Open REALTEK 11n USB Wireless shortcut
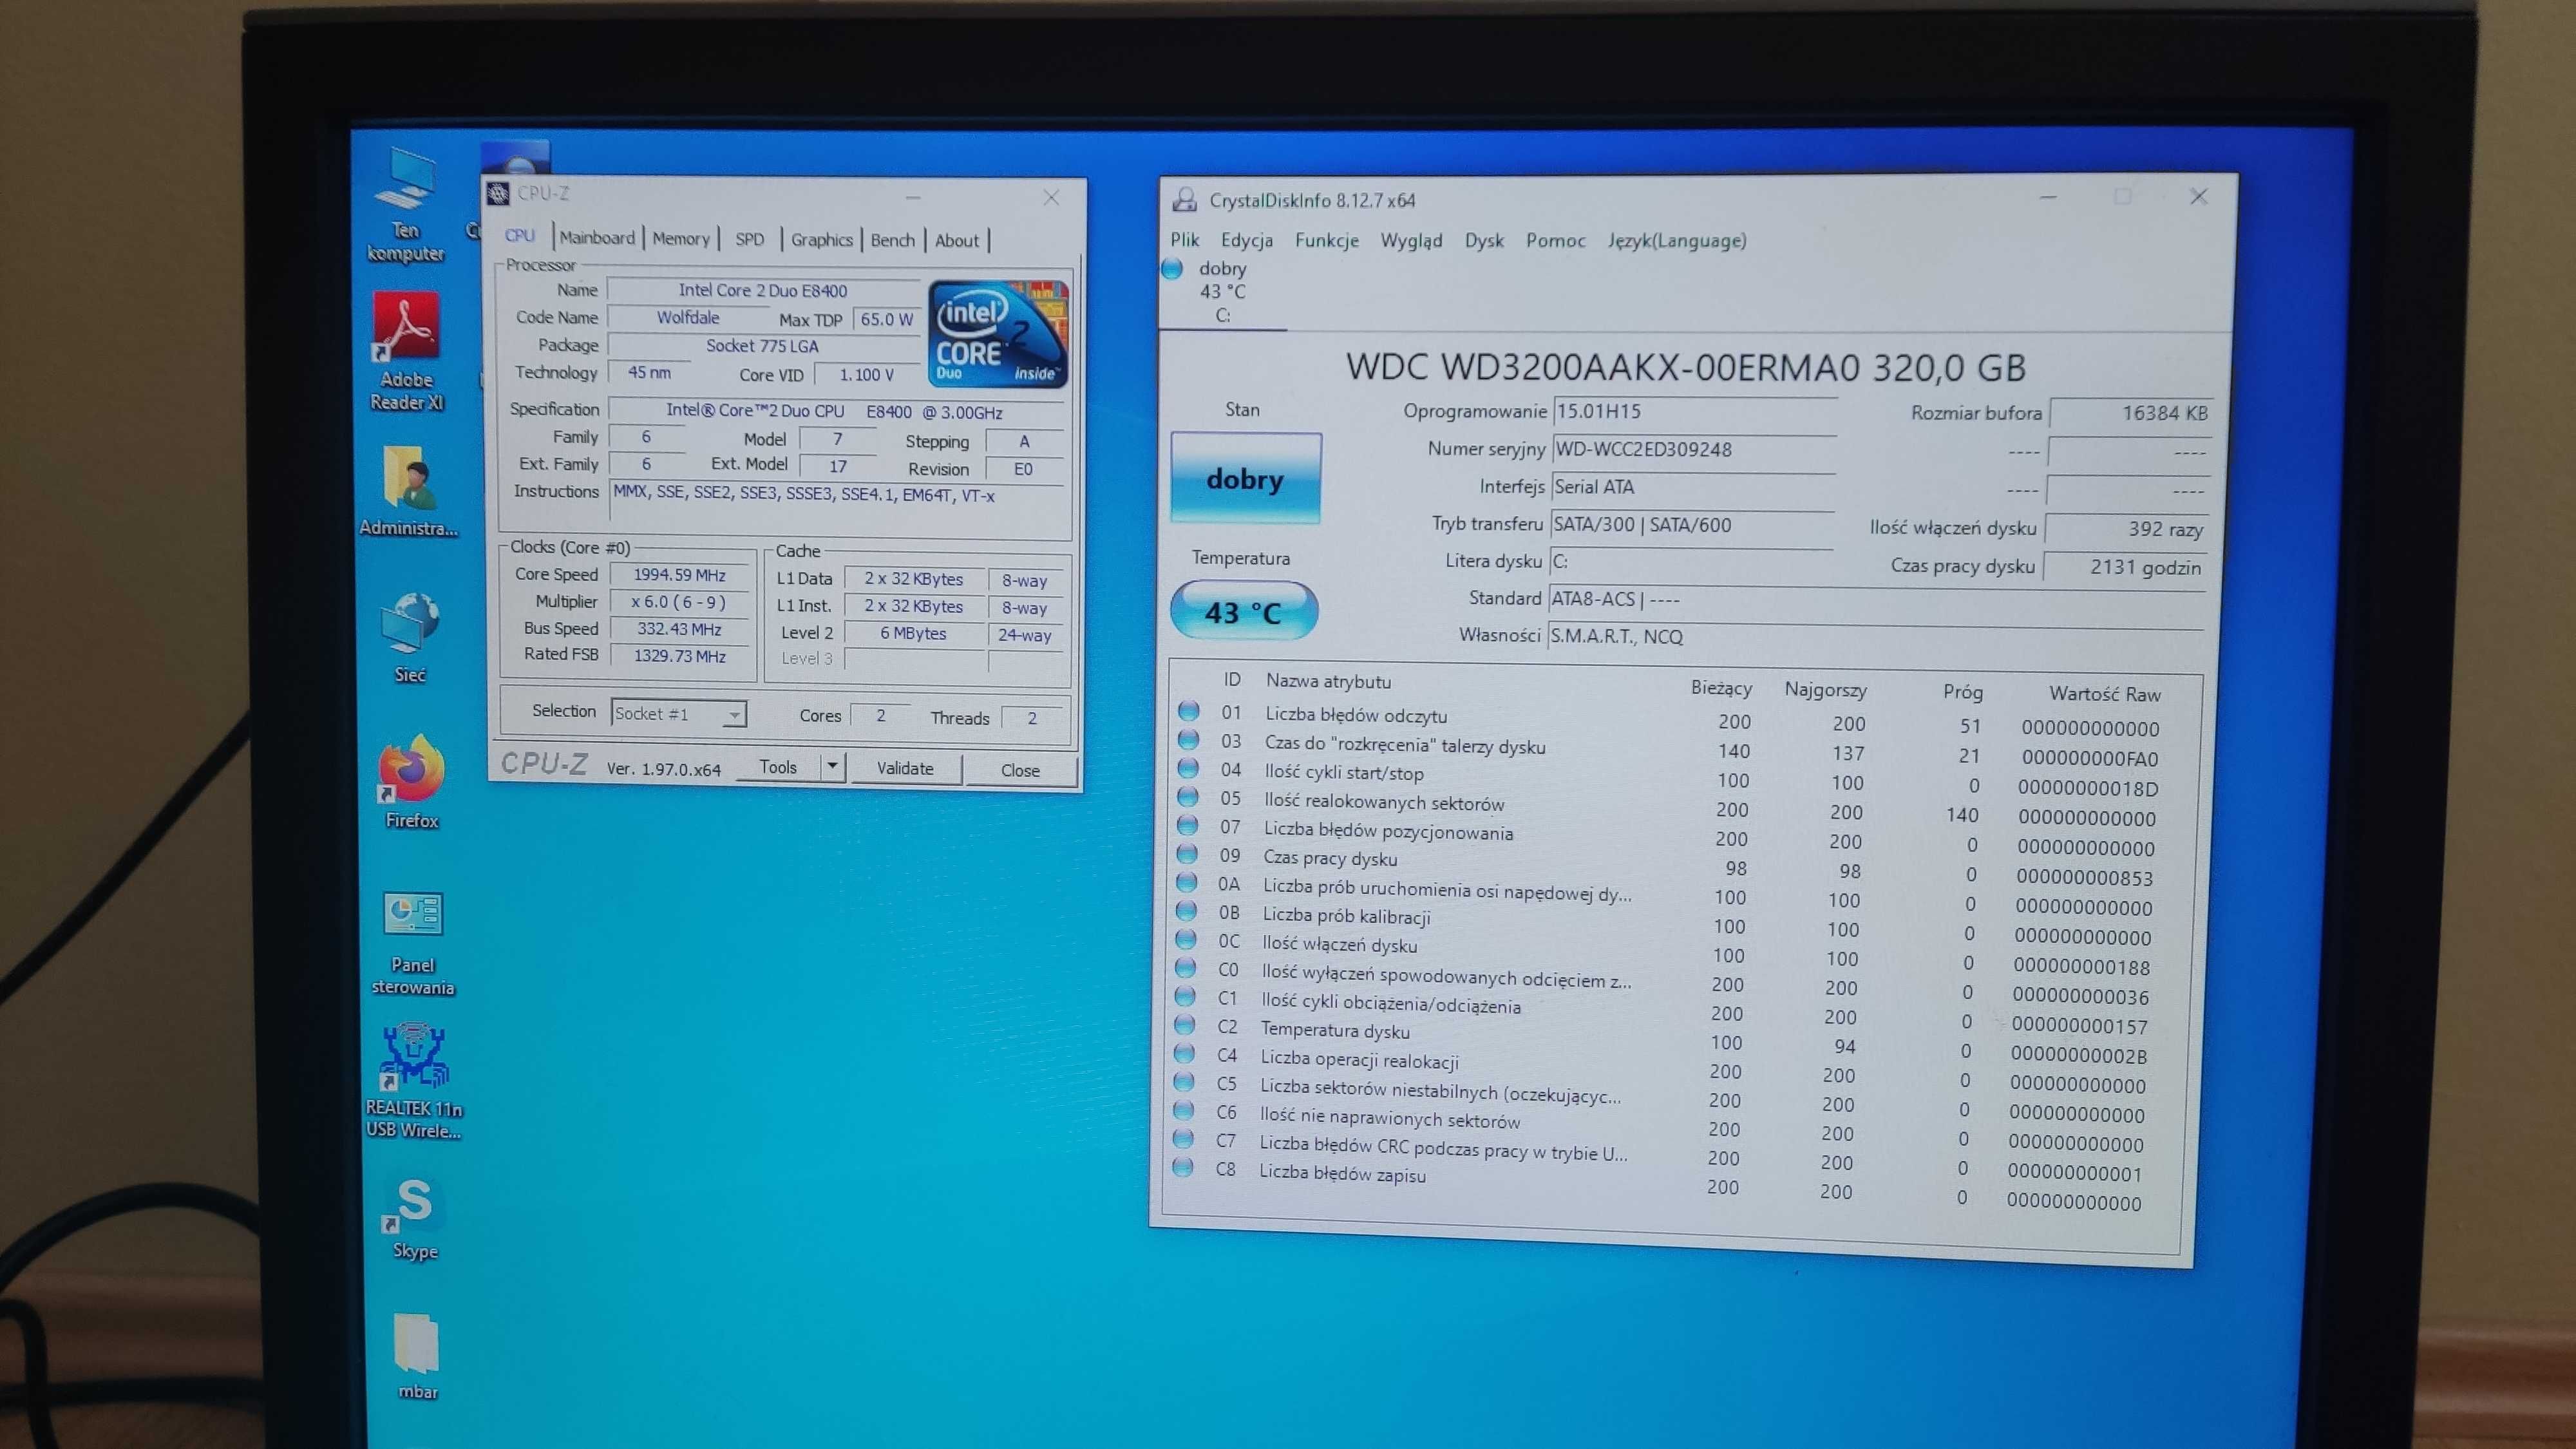Image resolution: width=2576 pixels, height=1449 pixels. tap(413, 1080)
